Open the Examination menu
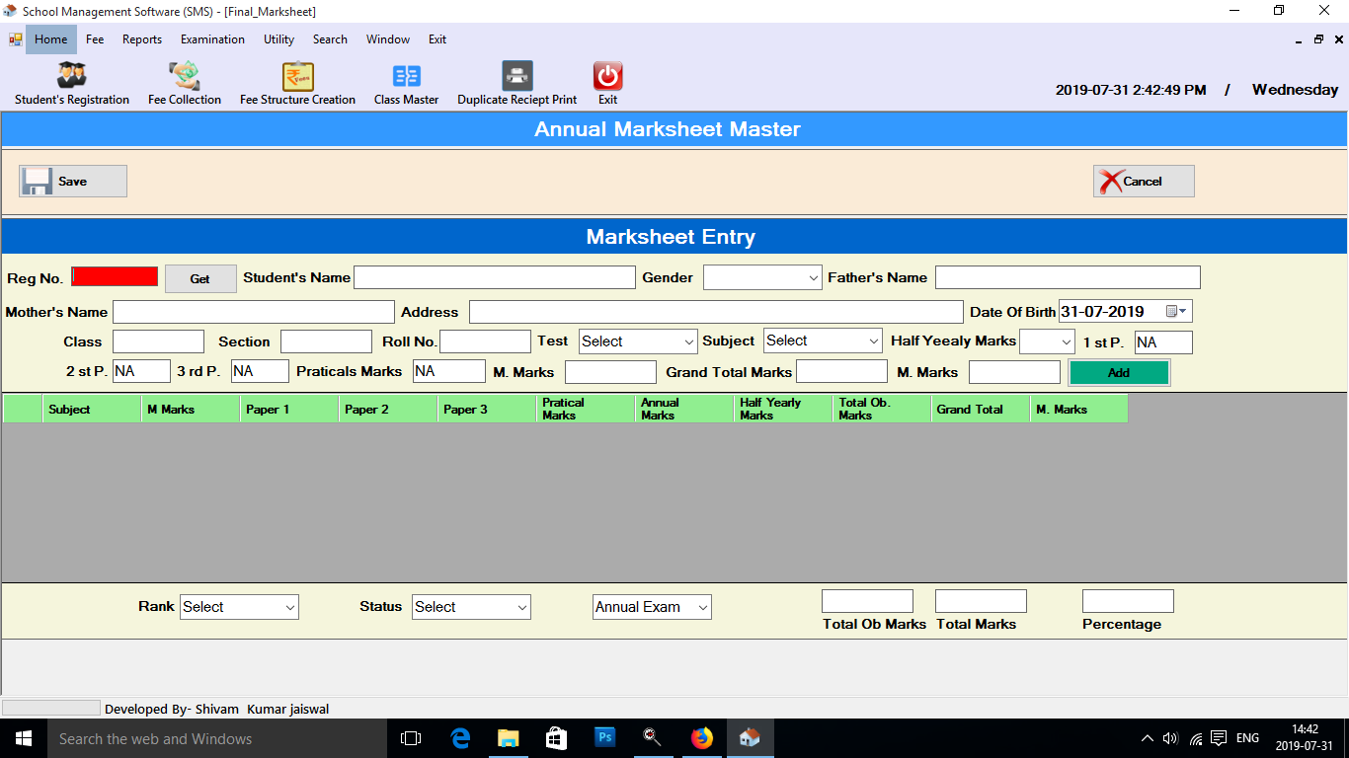The height and width of the screenshot is (758, 1349). 212,39
